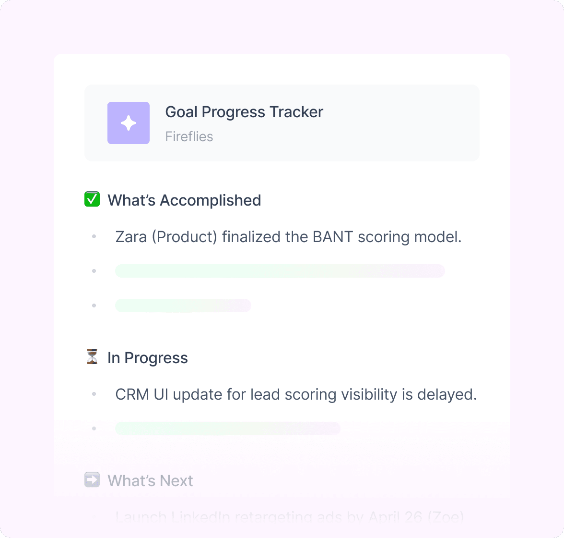
Task: Click the Fireflies subtitle text
Action: [x=189, y=136]
